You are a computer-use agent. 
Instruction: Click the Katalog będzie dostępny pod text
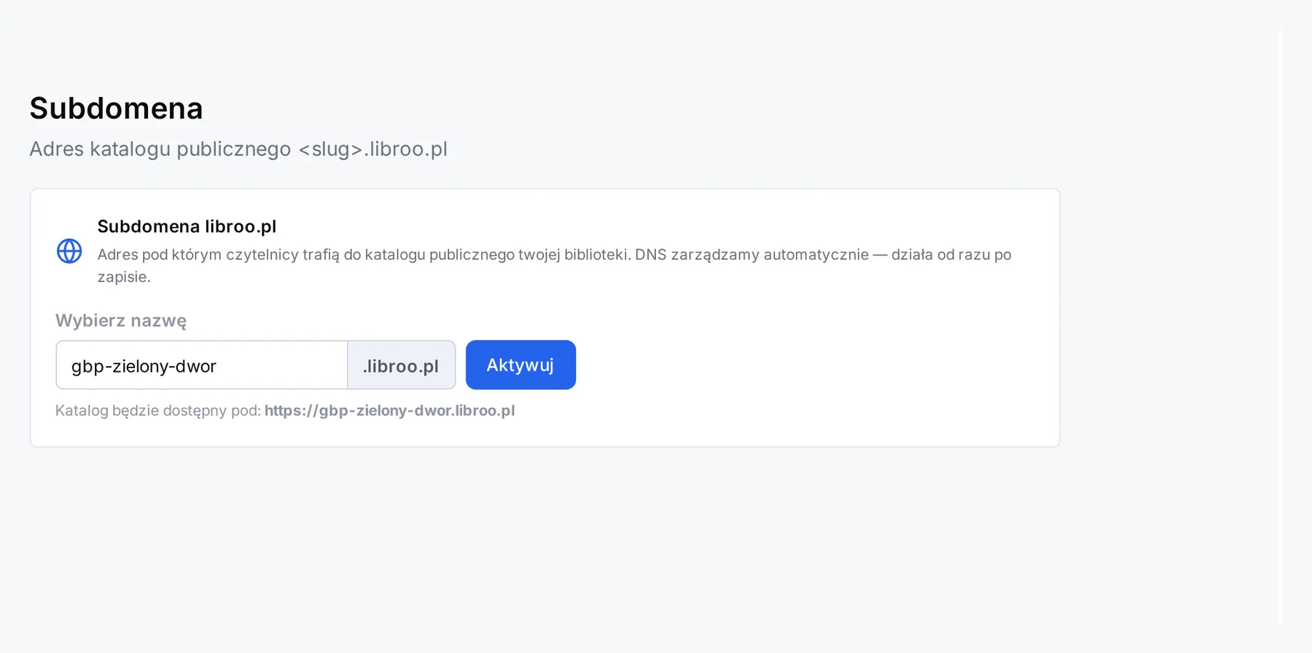(x=157, y=411)
